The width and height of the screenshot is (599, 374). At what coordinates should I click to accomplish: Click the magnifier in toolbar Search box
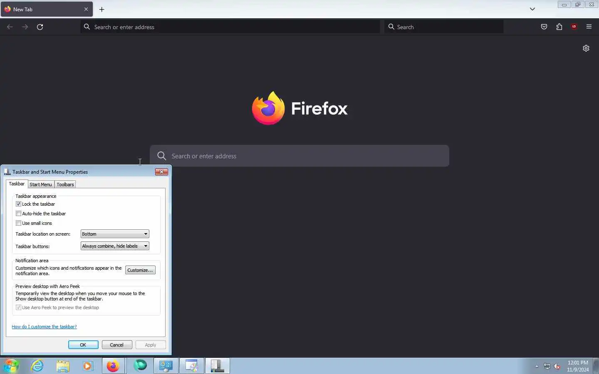(391, 27)
